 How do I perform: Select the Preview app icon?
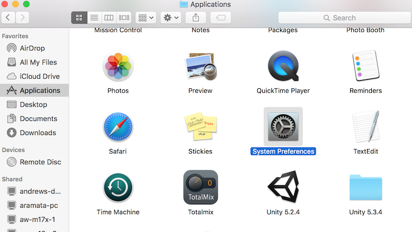tap(201, 66)
